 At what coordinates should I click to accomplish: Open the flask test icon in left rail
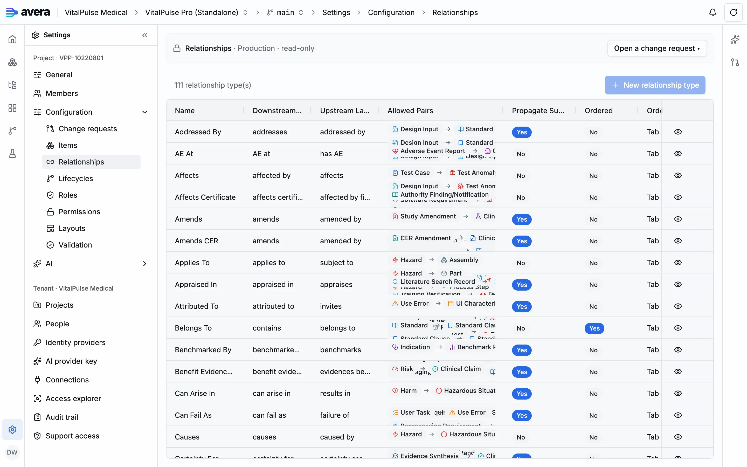[x=12, y=154]
